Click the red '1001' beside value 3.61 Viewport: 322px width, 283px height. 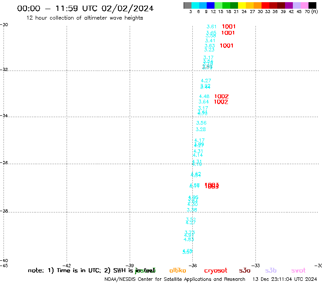[x=229, y=27]
